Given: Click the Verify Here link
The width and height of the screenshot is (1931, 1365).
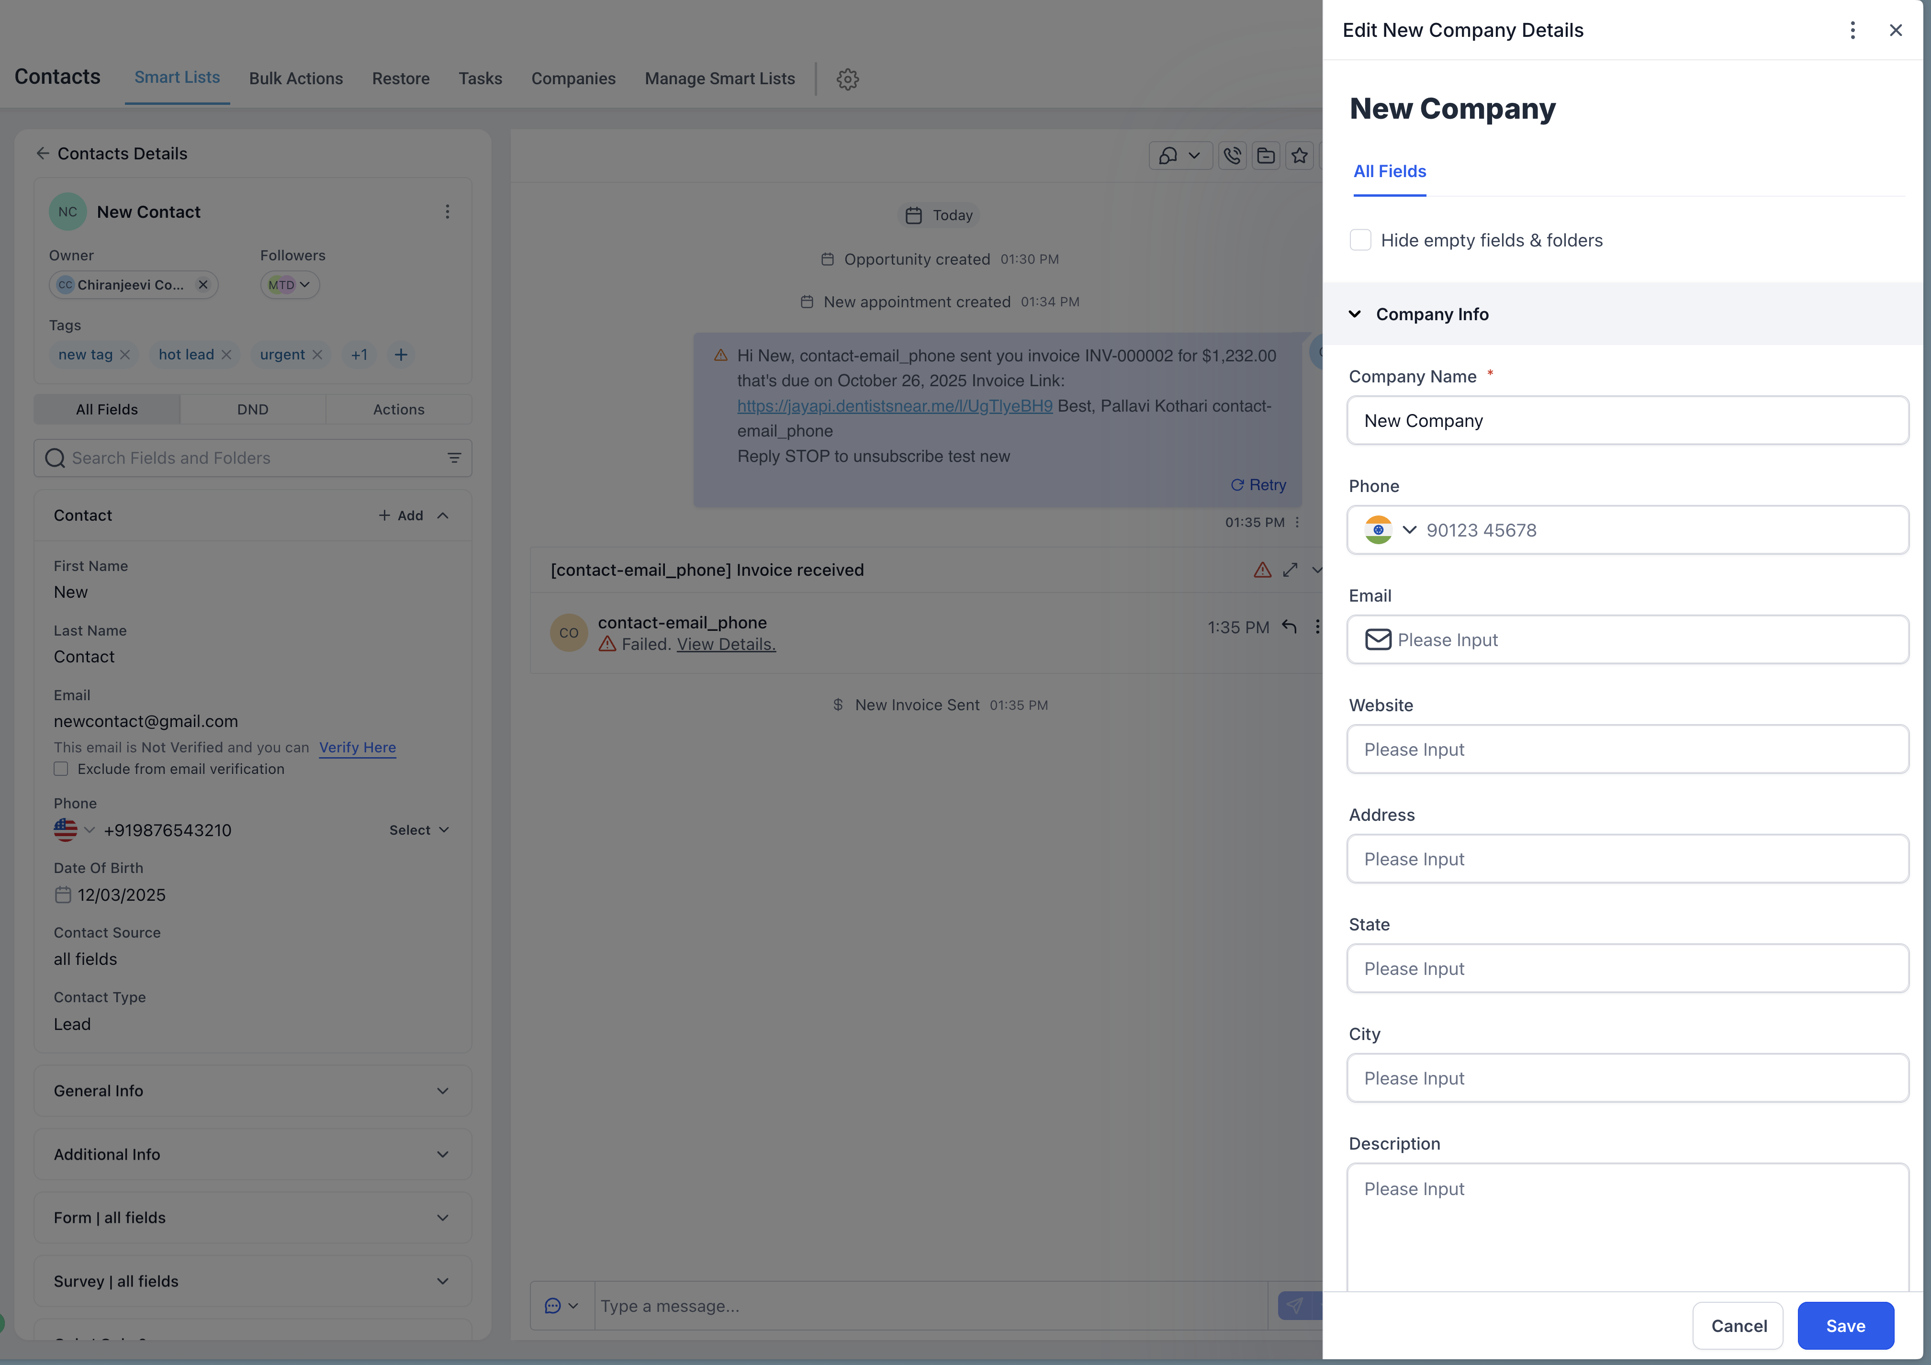Looking at the screenshot, I should 358,748.
